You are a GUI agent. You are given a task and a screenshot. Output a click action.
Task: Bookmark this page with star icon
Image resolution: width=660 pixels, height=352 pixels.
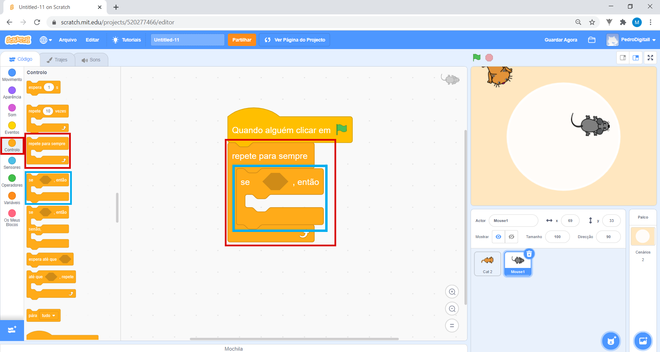click(x=592, y=22)
